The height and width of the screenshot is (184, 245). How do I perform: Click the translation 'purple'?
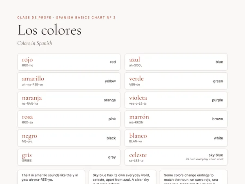click(x=218, y=100)
